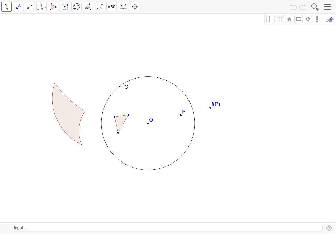Select the ABC text tool
The height and width of the screenshot is (234, 336).
pyautogui.click(x=111, y=7)
